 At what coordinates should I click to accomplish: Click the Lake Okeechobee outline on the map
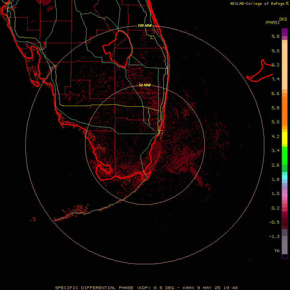pyautogui.click(x=117, y=49)
